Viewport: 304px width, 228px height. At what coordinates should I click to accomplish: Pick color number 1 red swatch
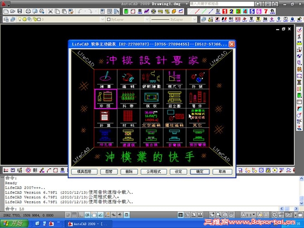tap(225, 11)
